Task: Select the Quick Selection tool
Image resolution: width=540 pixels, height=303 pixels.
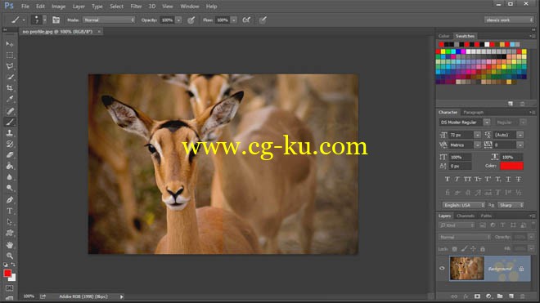Action: 9,77
